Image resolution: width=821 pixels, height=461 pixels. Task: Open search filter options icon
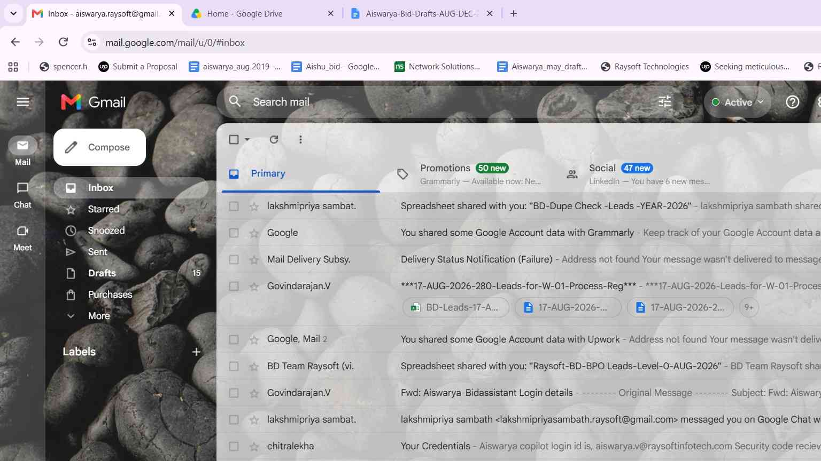[x=665, y=102]
